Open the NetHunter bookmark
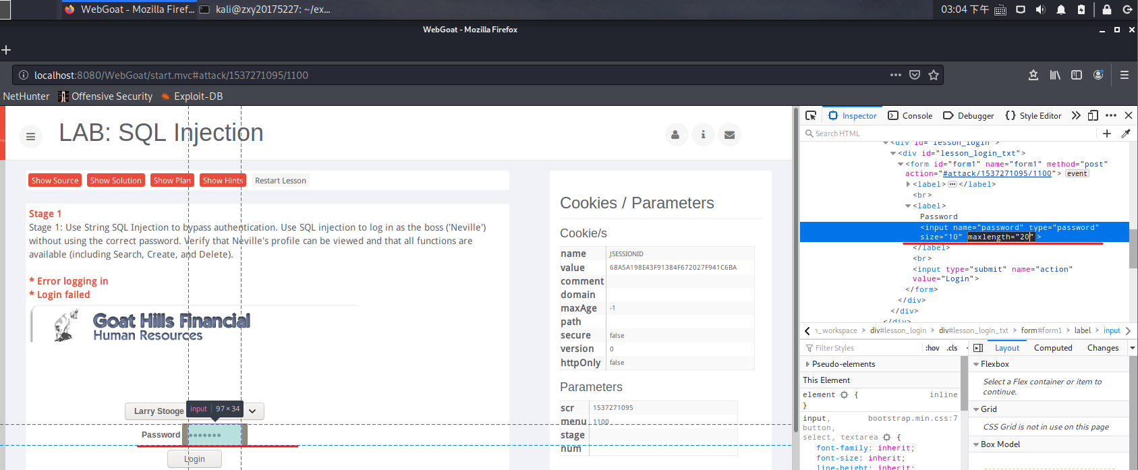This screenshot has width=1138, height=470. click(x=26, y=96)
